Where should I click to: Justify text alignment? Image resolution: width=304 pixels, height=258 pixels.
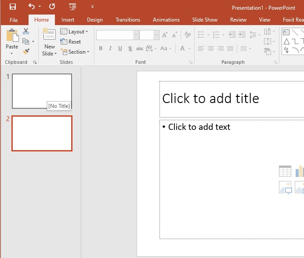click(230, 48)
